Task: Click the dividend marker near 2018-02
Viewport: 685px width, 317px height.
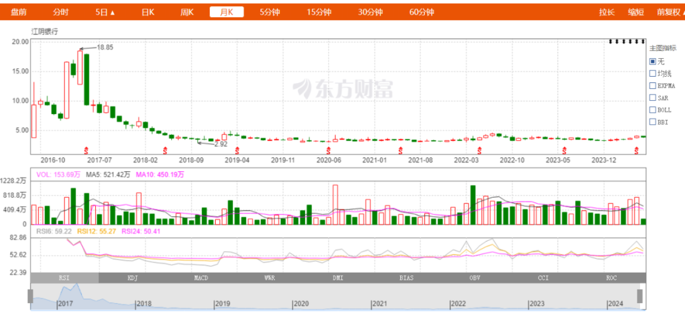Action: 166,150
